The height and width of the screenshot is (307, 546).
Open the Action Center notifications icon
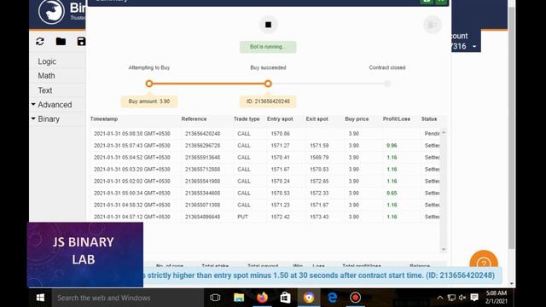click(x=474, y=298)
